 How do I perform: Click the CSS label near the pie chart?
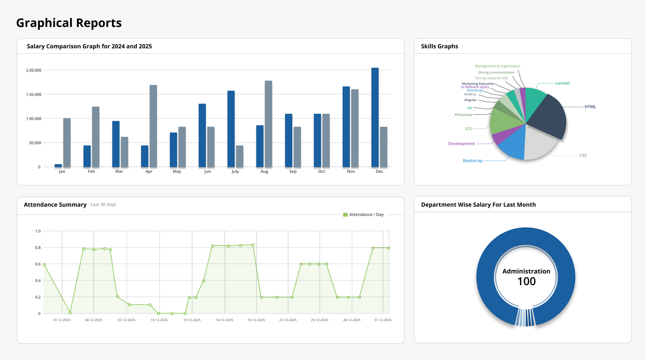pos(583,156)
